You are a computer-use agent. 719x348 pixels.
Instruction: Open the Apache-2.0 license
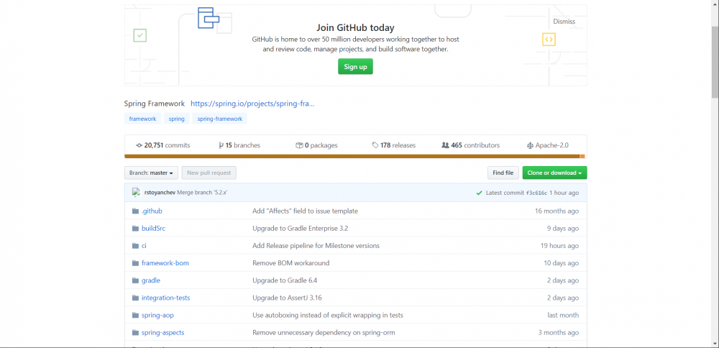(548, 145)
